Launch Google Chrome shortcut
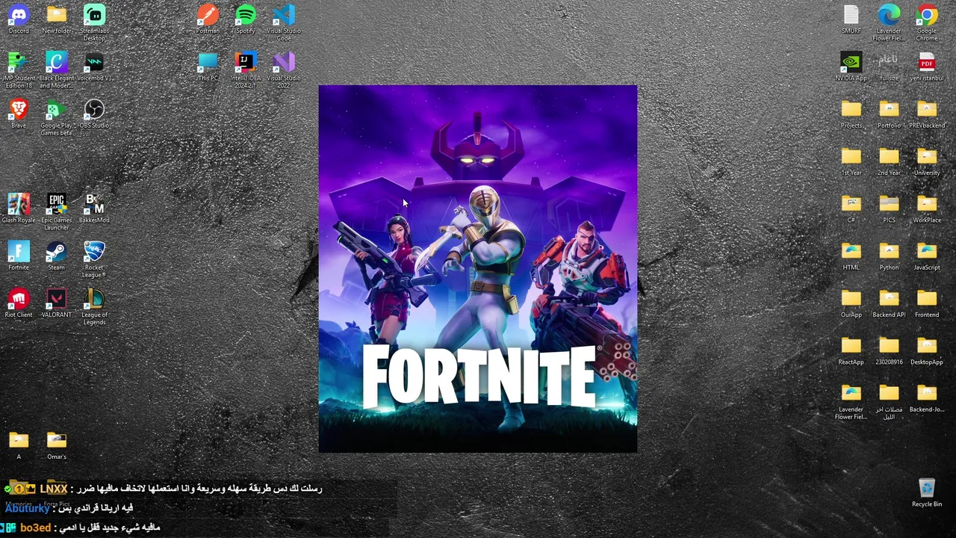The height and width of the screenshot is (538, 956). (x=927, y=22)
